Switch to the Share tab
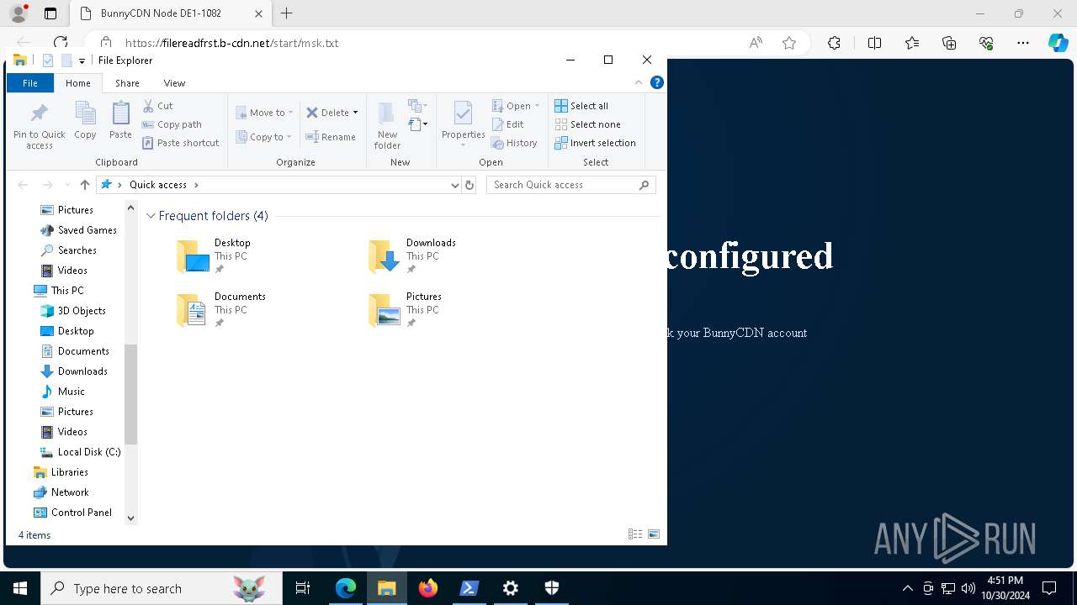Viewport: 1077px width, 605px height. tap(127, 83)
